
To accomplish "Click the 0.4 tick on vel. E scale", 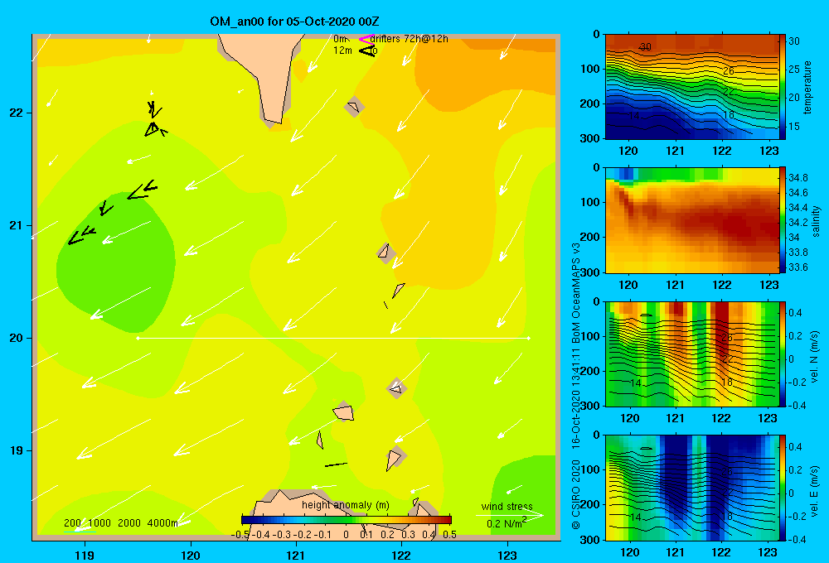I will tap(795, 447).
